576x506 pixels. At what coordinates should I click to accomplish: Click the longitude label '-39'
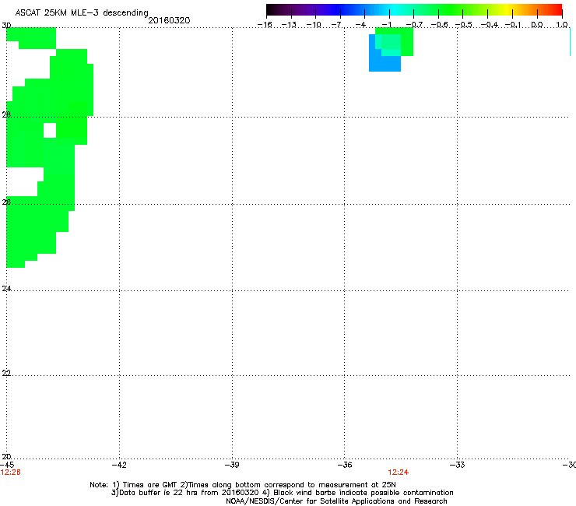click(232, 465)
